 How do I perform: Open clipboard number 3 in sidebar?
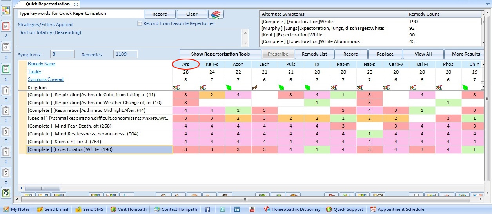(6, 131)
